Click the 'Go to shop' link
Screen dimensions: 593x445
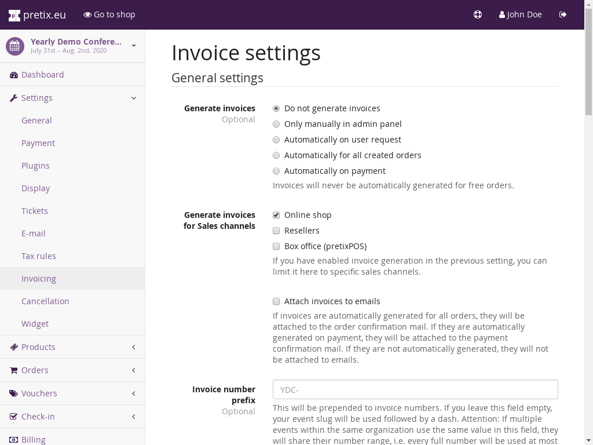tap(109, 14)
